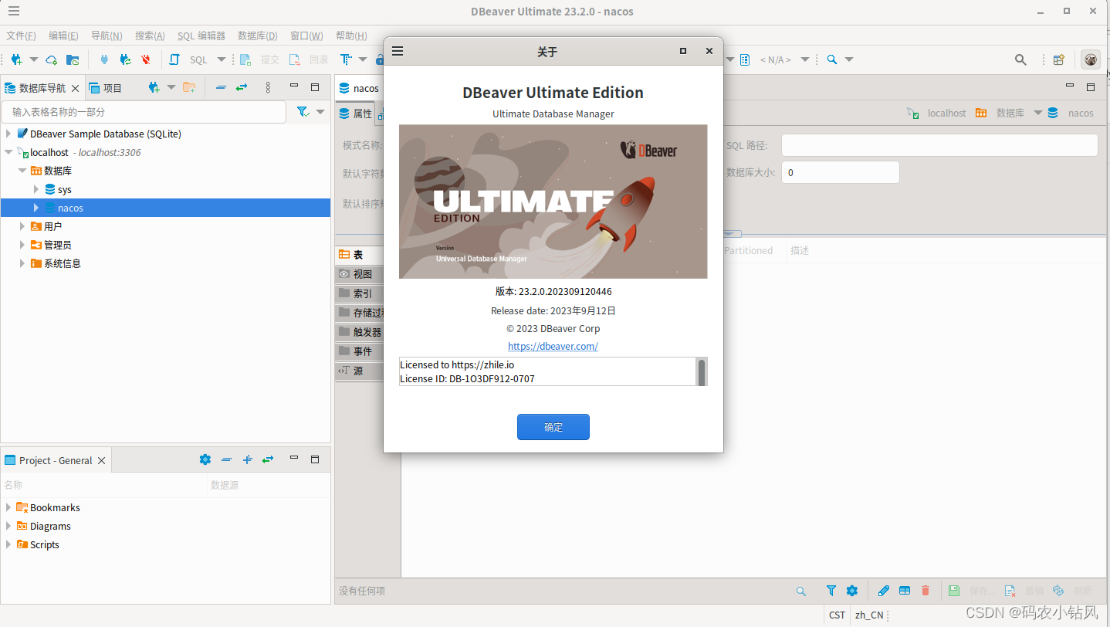The width and height of the screenshot is (1110, 627).
Task: Disconnect from the database
Action: tap(145, 59)
